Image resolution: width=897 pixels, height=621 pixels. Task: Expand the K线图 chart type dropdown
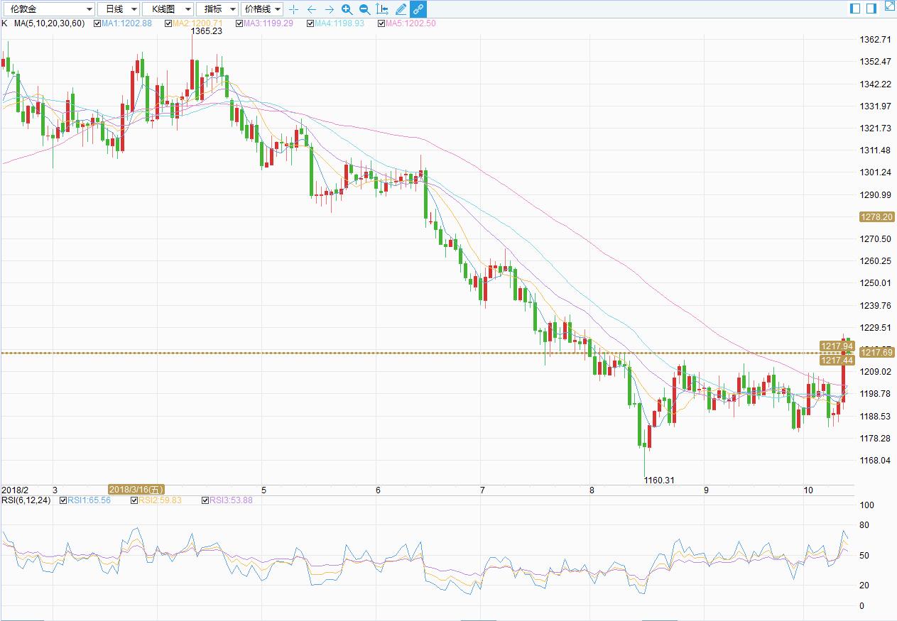pos(168,9)
